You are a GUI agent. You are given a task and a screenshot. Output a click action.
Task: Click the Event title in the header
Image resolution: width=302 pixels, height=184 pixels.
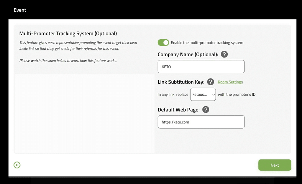click(20, 10)
